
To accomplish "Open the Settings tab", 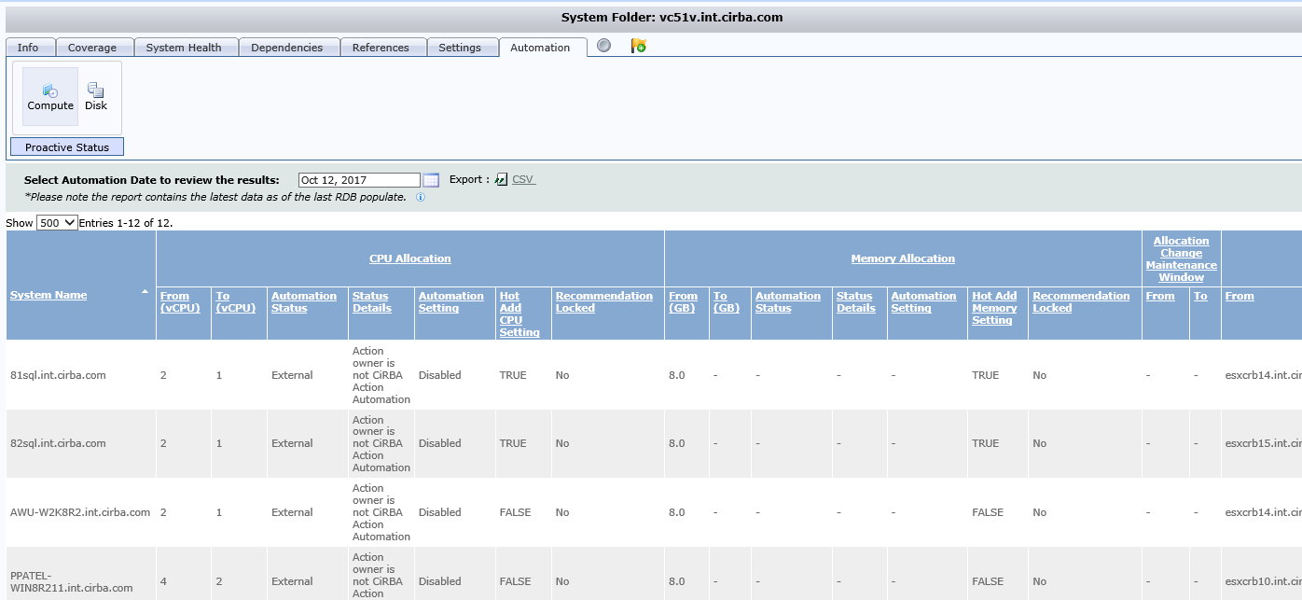I will coord(463,47).
